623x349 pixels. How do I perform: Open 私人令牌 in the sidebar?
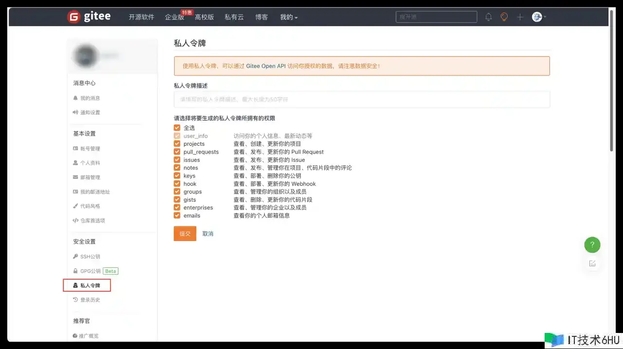click(87, 285)
